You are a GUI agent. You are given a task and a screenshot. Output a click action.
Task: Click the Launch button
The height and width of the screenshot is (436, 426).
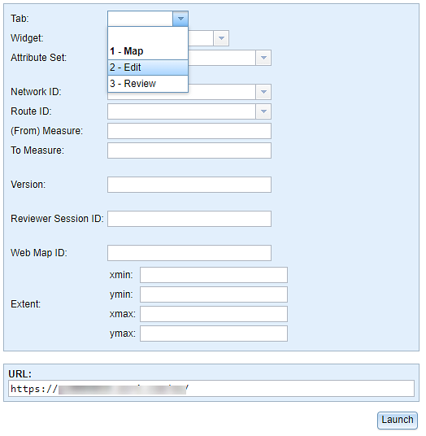pos(398,421)
